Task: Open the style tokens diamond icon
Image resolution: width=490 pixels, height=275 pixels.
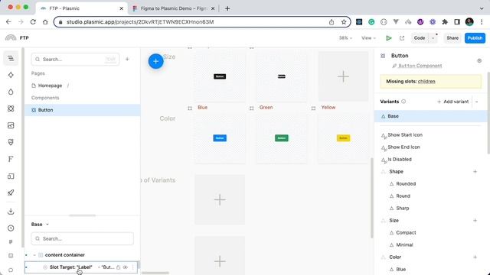Action: click(x=11, y=75)
